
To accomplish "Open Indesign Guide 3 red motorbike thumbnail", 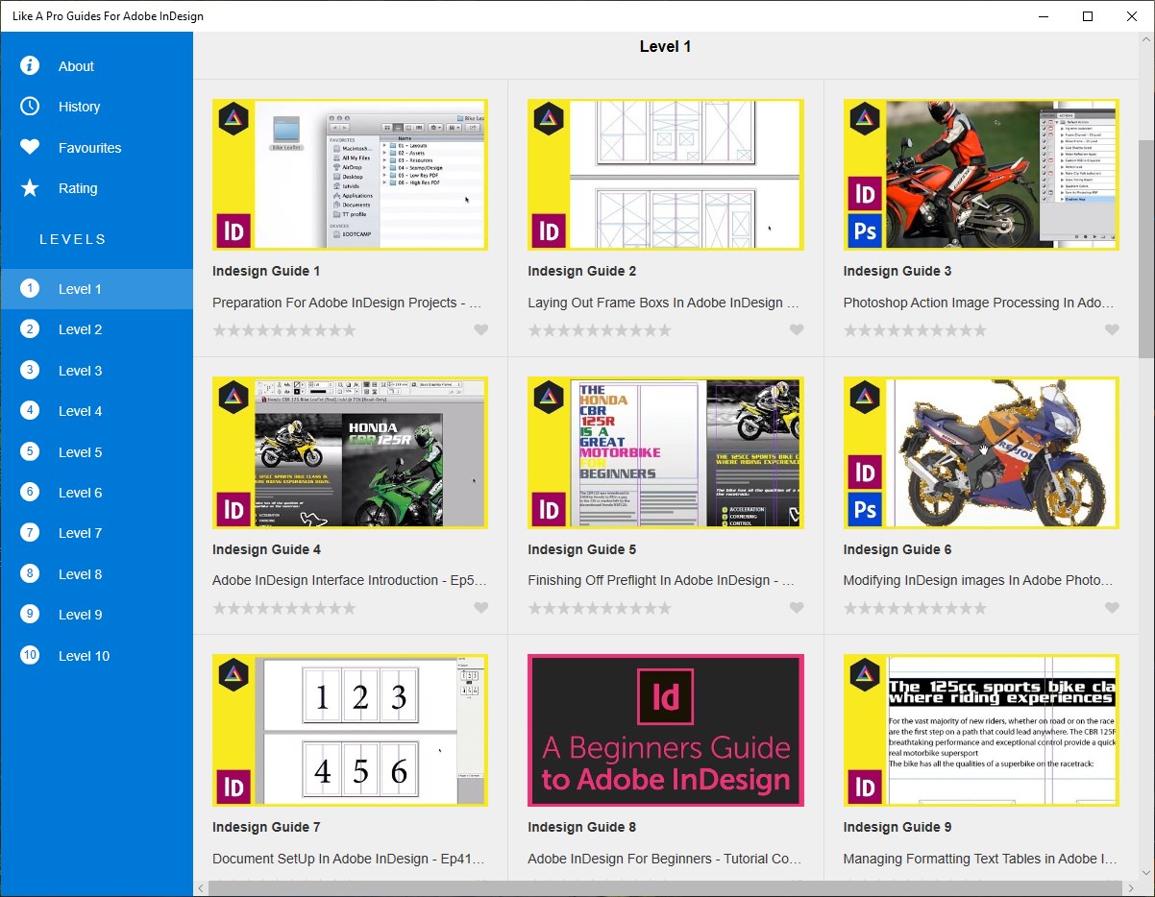I will [981, 175].
